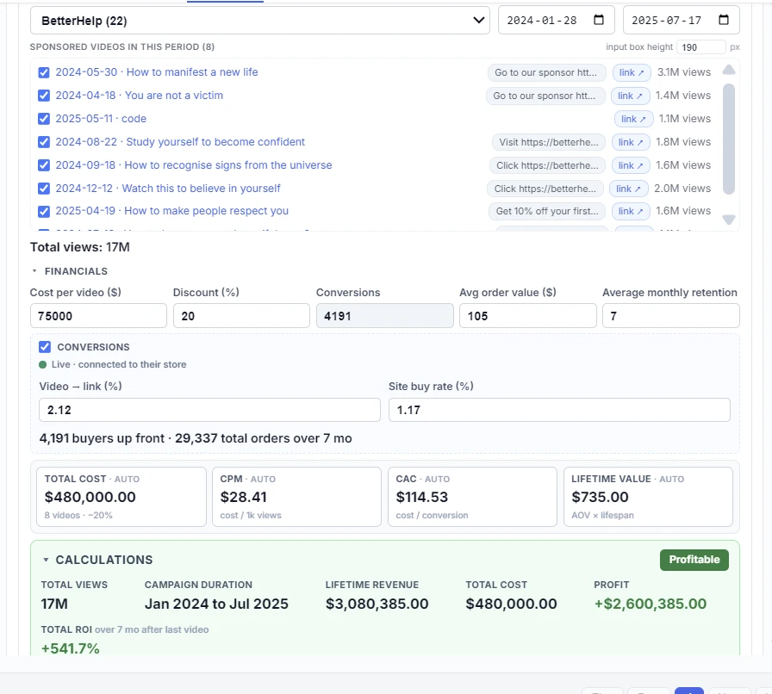Click the LIFETIME VALUE $735.00 card
Viewport: 772px width, 694px height.
[x=648, y=497]
